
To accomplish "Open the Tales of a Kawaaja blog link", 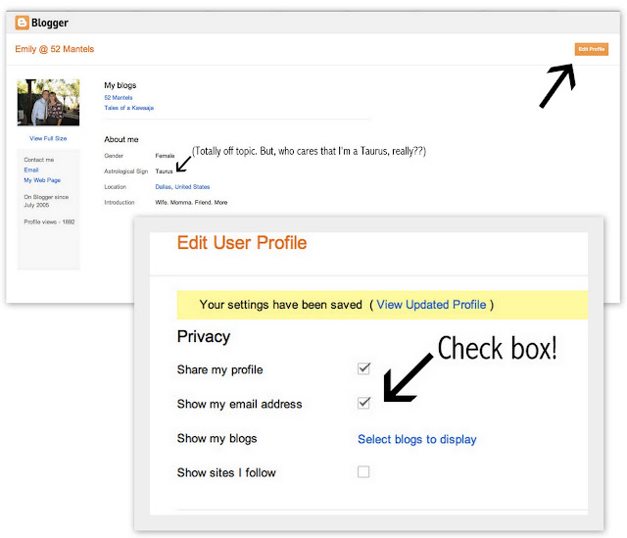I will (x=128, y=108).
